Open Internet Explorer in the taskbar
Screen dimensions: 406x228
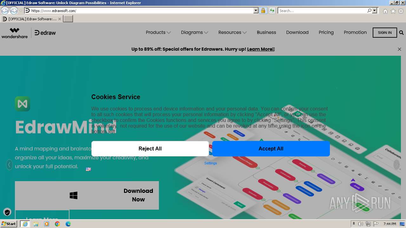click(25, 224)
